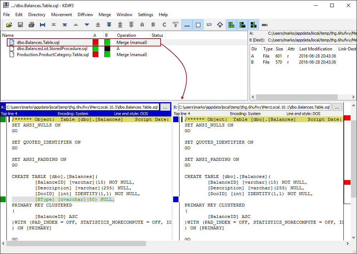Screen dimensions: 357x254
Task: Select dbo.BalancesList.StoredProcedure.sql in file list
Action: point(52,49)
